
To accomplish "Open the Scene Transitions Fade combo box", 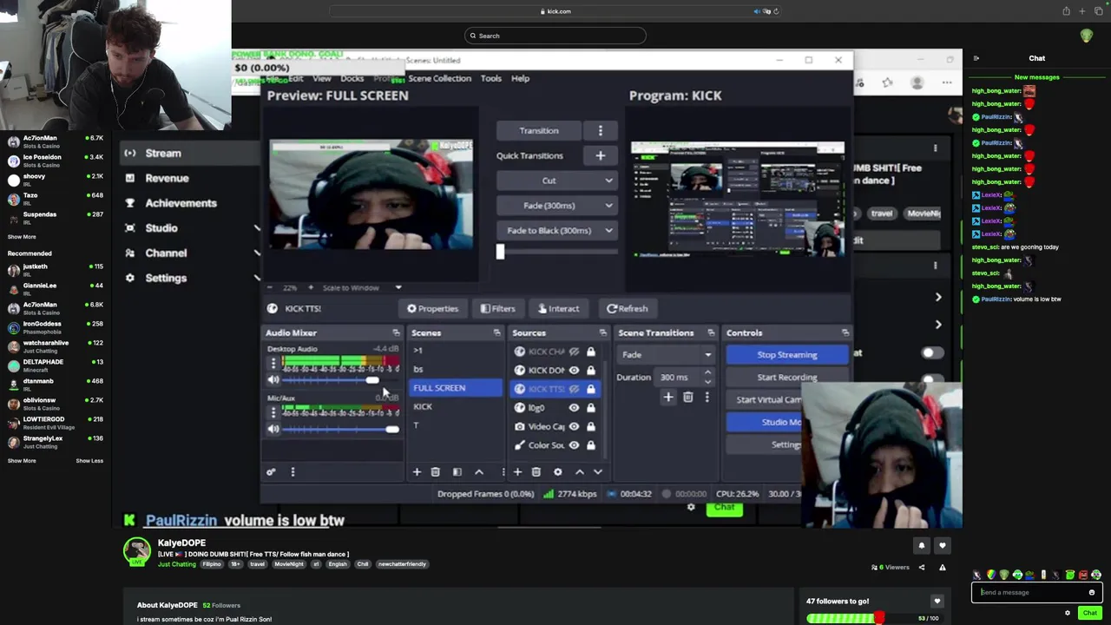I will 667,354.
